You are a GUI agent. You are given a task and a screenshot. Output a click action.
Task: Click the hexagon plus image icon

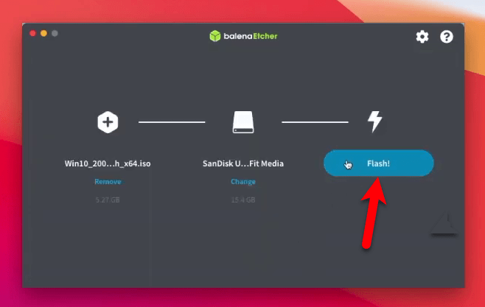pos(108,122)
